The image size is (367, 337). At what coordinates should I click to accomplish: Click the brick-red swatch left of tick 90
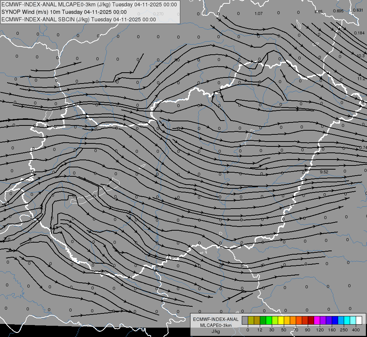(x=305, y=320)
